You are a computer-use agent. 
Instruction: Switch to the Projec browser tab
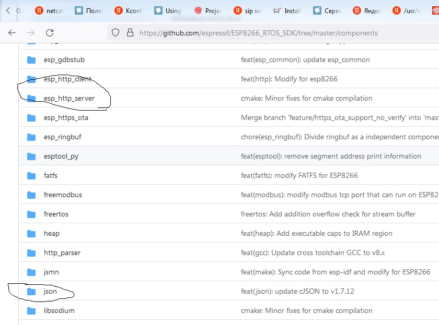[x=208, y=10]
